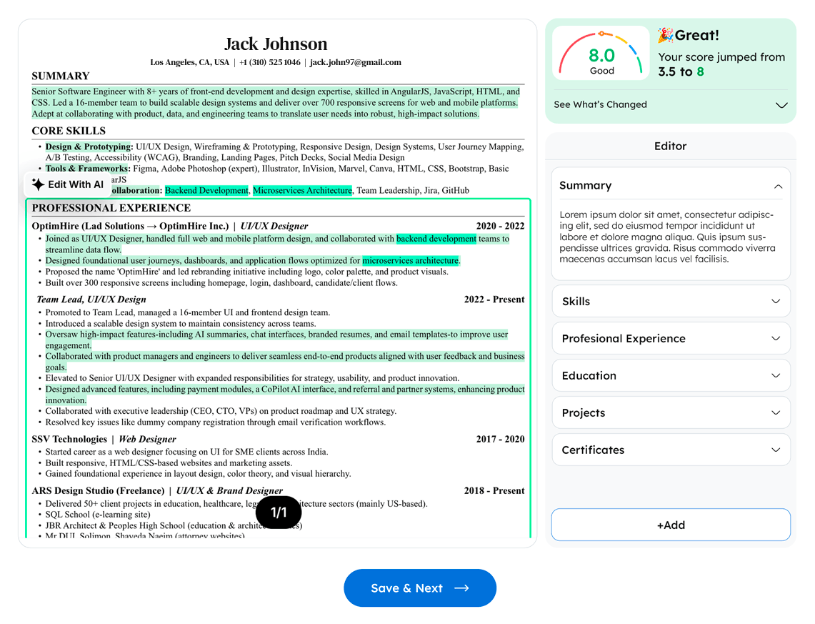Click the 2018 - Present date range
Image resolution: width=815 pixels, height=624 pixels.
[x=494, y=491]
